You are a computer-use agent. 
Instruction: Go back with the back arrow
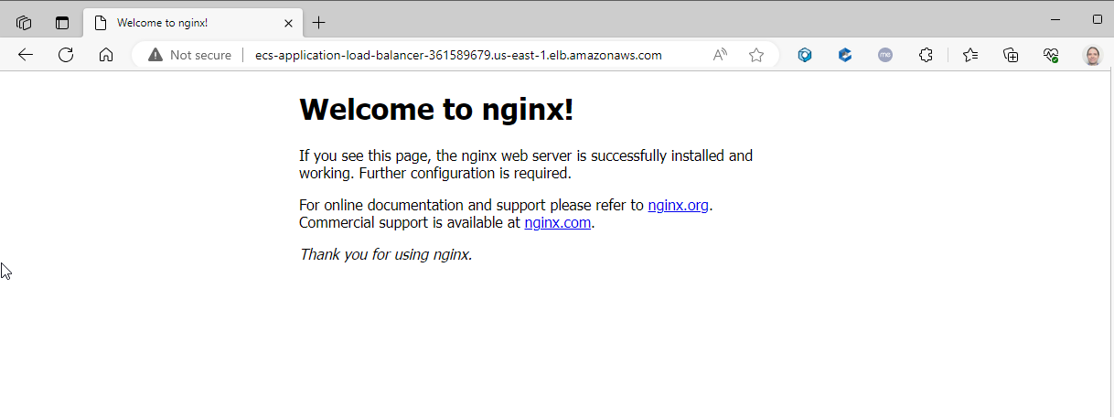[26, 55]
